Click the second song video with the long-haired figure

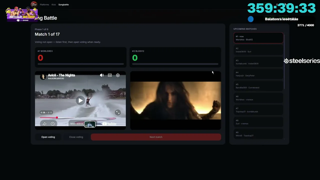coord(175,100)
